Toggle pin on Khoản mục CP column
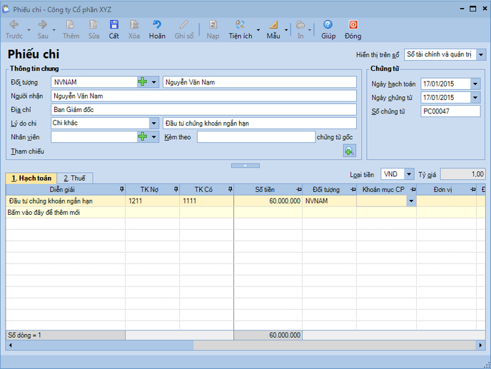The width and height of the screenshot is (491, 369). [x=413, y=190]
